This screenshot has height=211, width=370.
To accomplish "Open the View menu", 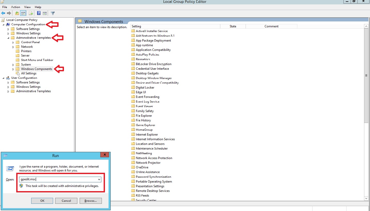I will [27, 7].
